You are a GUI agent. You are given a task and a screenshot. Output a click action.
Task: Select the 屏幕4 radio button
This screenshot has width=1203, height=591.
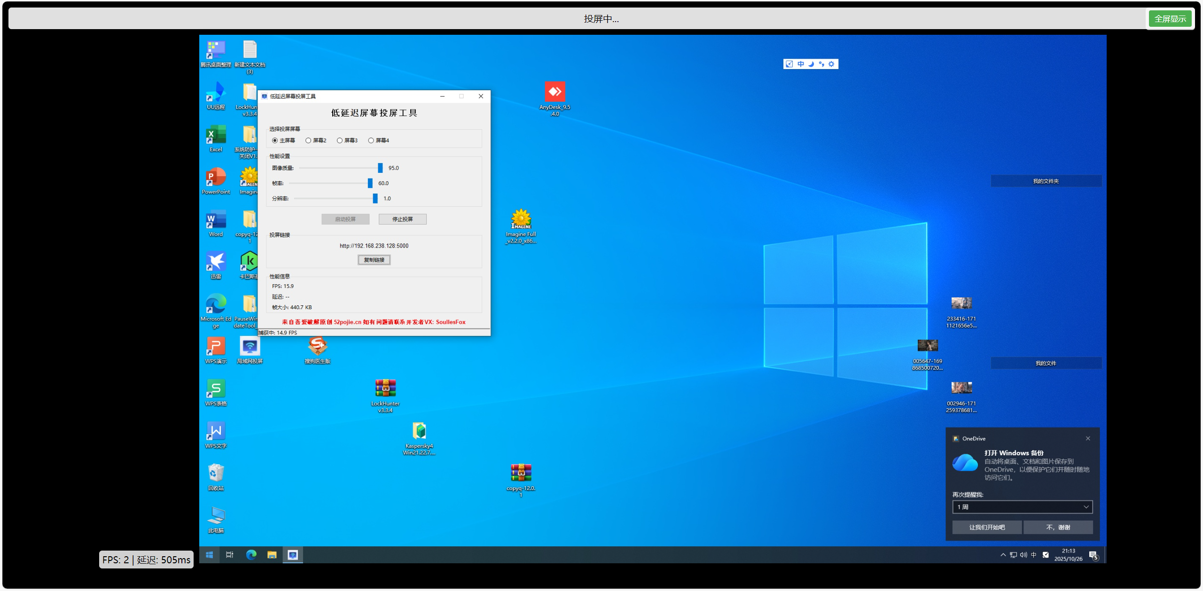(x=371, y=140)
